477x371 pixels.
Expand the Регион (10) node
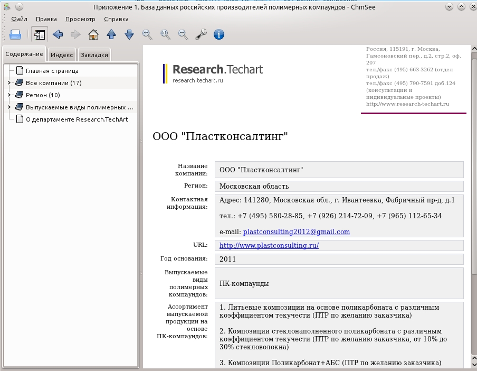pyautogui.click(x=9, y=95)
